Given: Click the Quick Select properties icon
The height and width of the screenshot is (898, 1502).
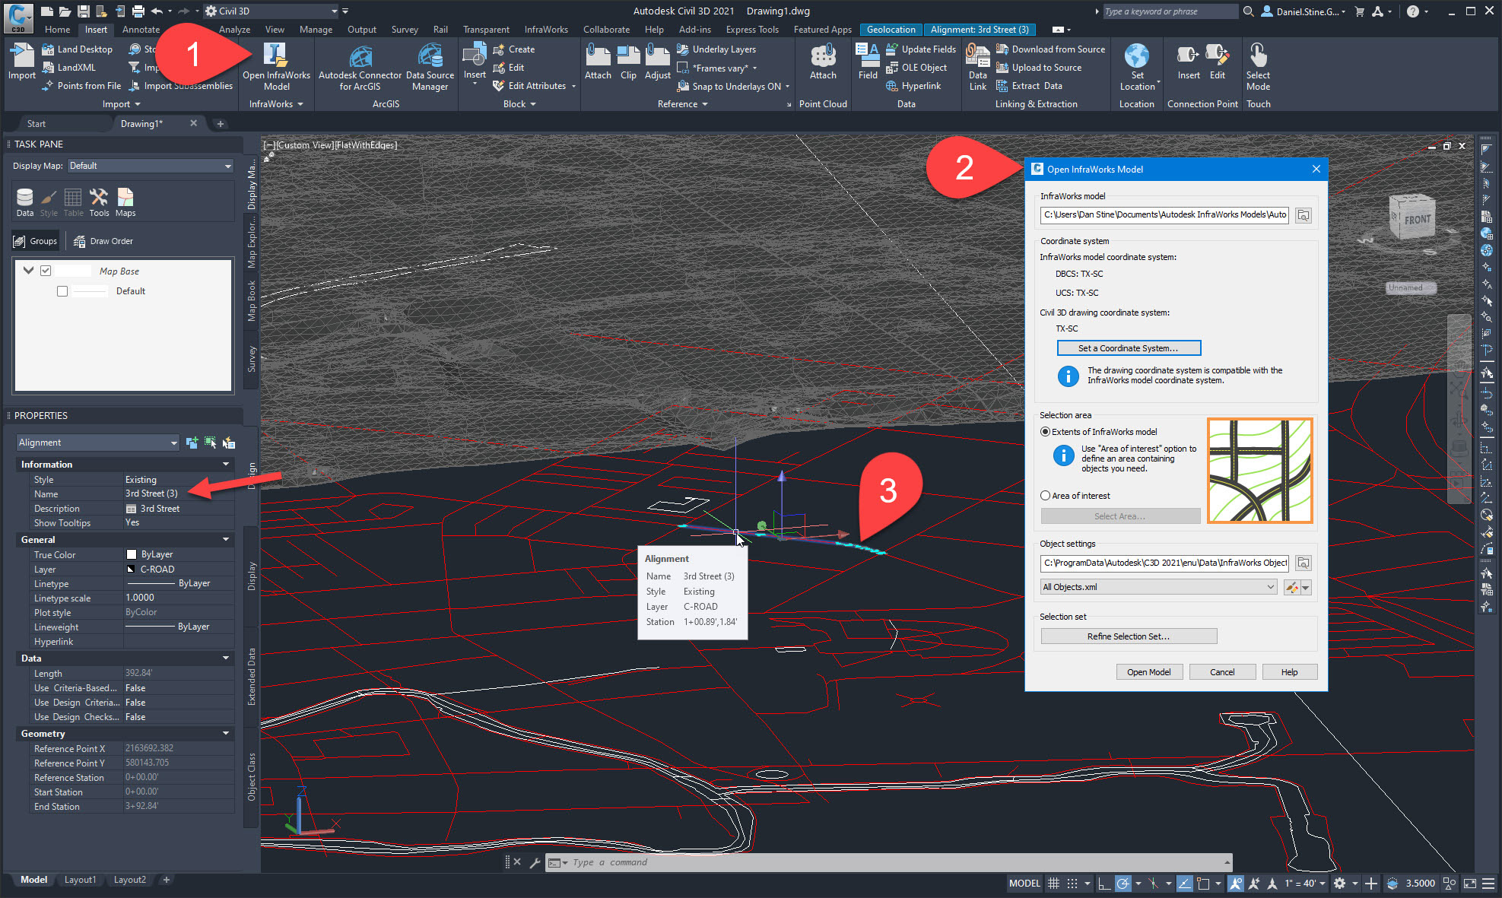Looking at the screenshot, I should (x=229, y=443).
